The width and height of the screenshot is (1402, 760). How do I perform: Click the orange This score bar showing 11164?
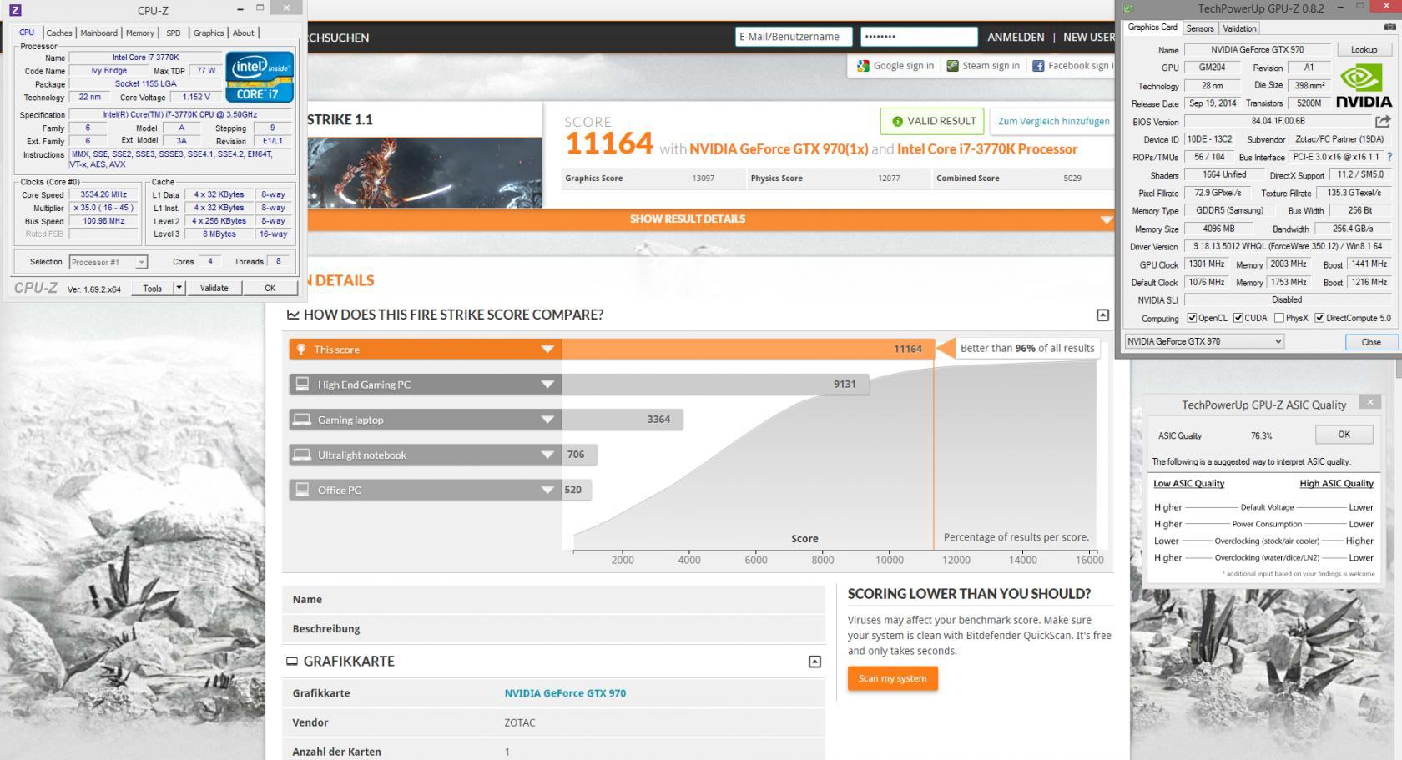pos(748,350)
